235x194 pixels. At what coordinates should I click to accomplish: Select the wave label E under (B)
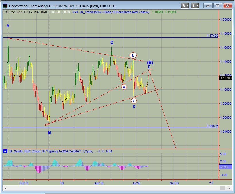(149, 67)
